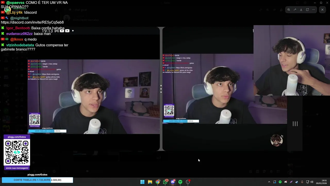Open WhatsApp from the taskbar
This screenshot has height=186, width=330.
click(165, 182)
